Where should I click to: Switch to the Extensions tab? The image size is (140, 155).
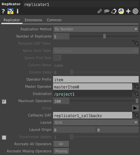tap(33, 20)
